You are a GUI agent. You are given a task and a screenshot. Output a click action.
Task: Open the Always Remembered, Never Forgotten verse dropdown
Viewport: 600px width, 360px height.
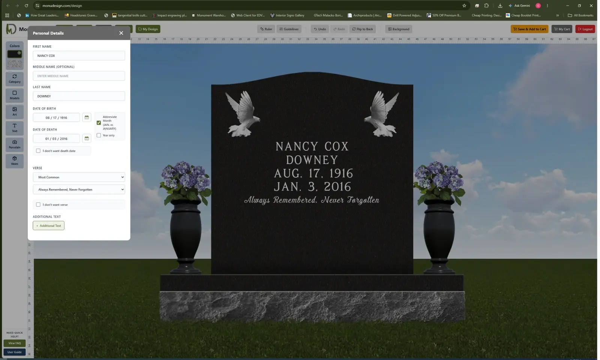pos(79,190)
